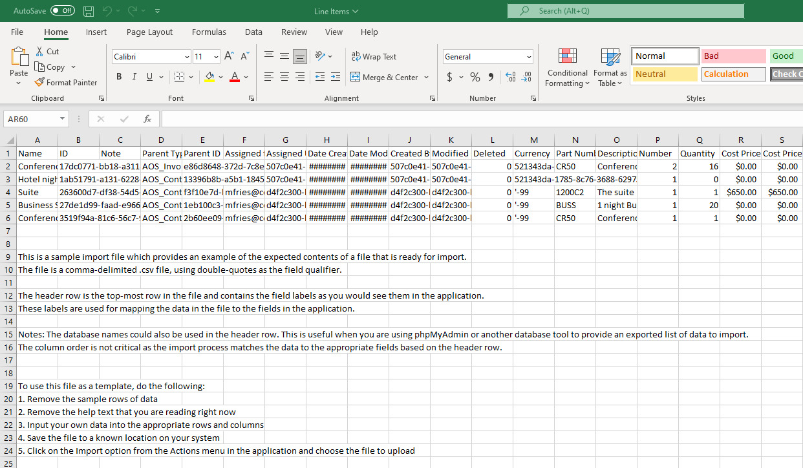Open the Font name dropdown
Viewport: 803px width, 468px height.
pos(187,57)
